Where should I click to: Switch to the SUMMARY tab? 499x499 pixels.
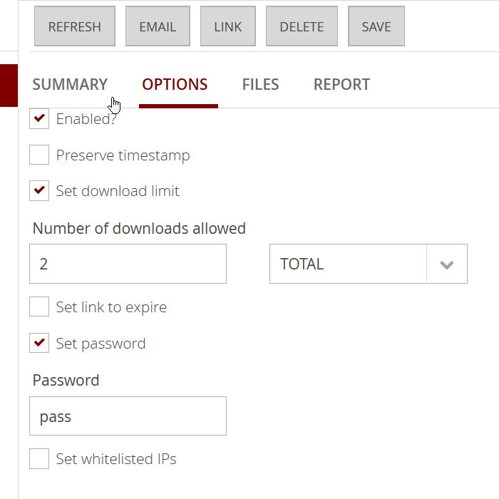click(70, 85)
